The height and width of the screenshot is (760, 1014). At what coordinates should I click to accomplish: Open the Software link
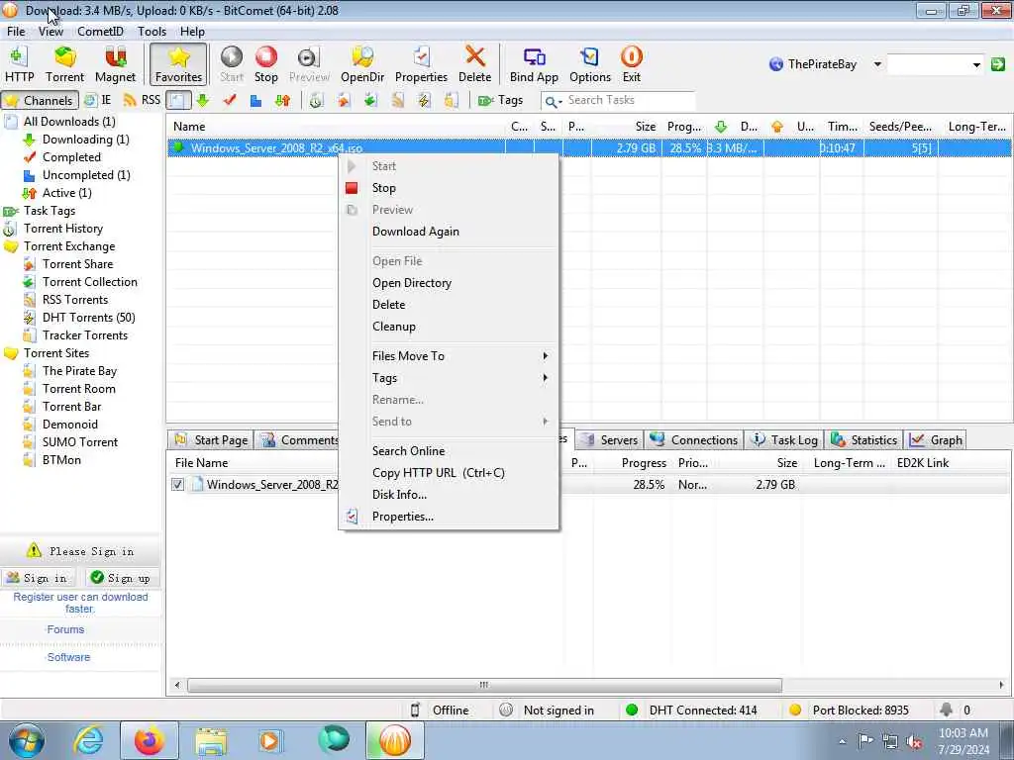(x=68, y=657)
